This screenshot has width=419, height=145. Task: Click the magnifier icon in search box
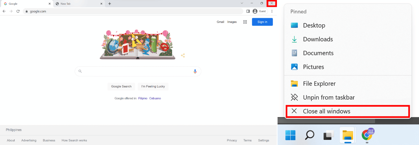coord(80,71)
